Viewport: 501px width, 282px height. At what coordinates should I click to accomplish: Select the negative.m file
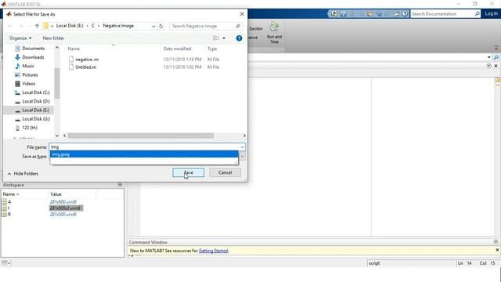[87, 60]
